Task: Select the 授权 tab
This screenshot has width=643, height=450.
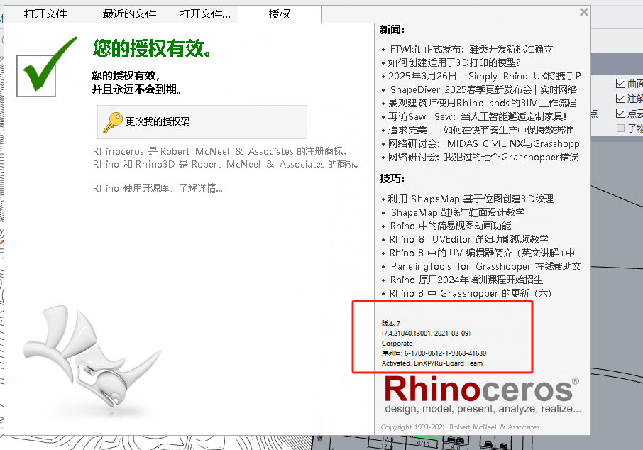Action: tap(280, 14)
